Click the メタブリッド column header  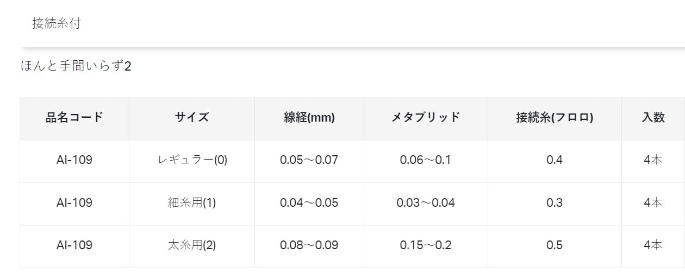[x=426, y=117]
